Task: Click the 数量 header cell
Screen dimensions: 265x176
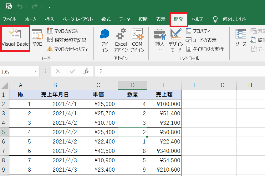Action: pyautogui.click(x=133, y=95)
